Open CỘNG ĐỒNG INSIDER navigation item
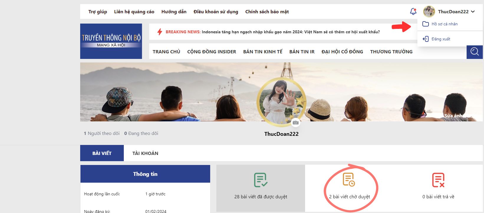Screen dimensions: 484x213 coord(211,52)
